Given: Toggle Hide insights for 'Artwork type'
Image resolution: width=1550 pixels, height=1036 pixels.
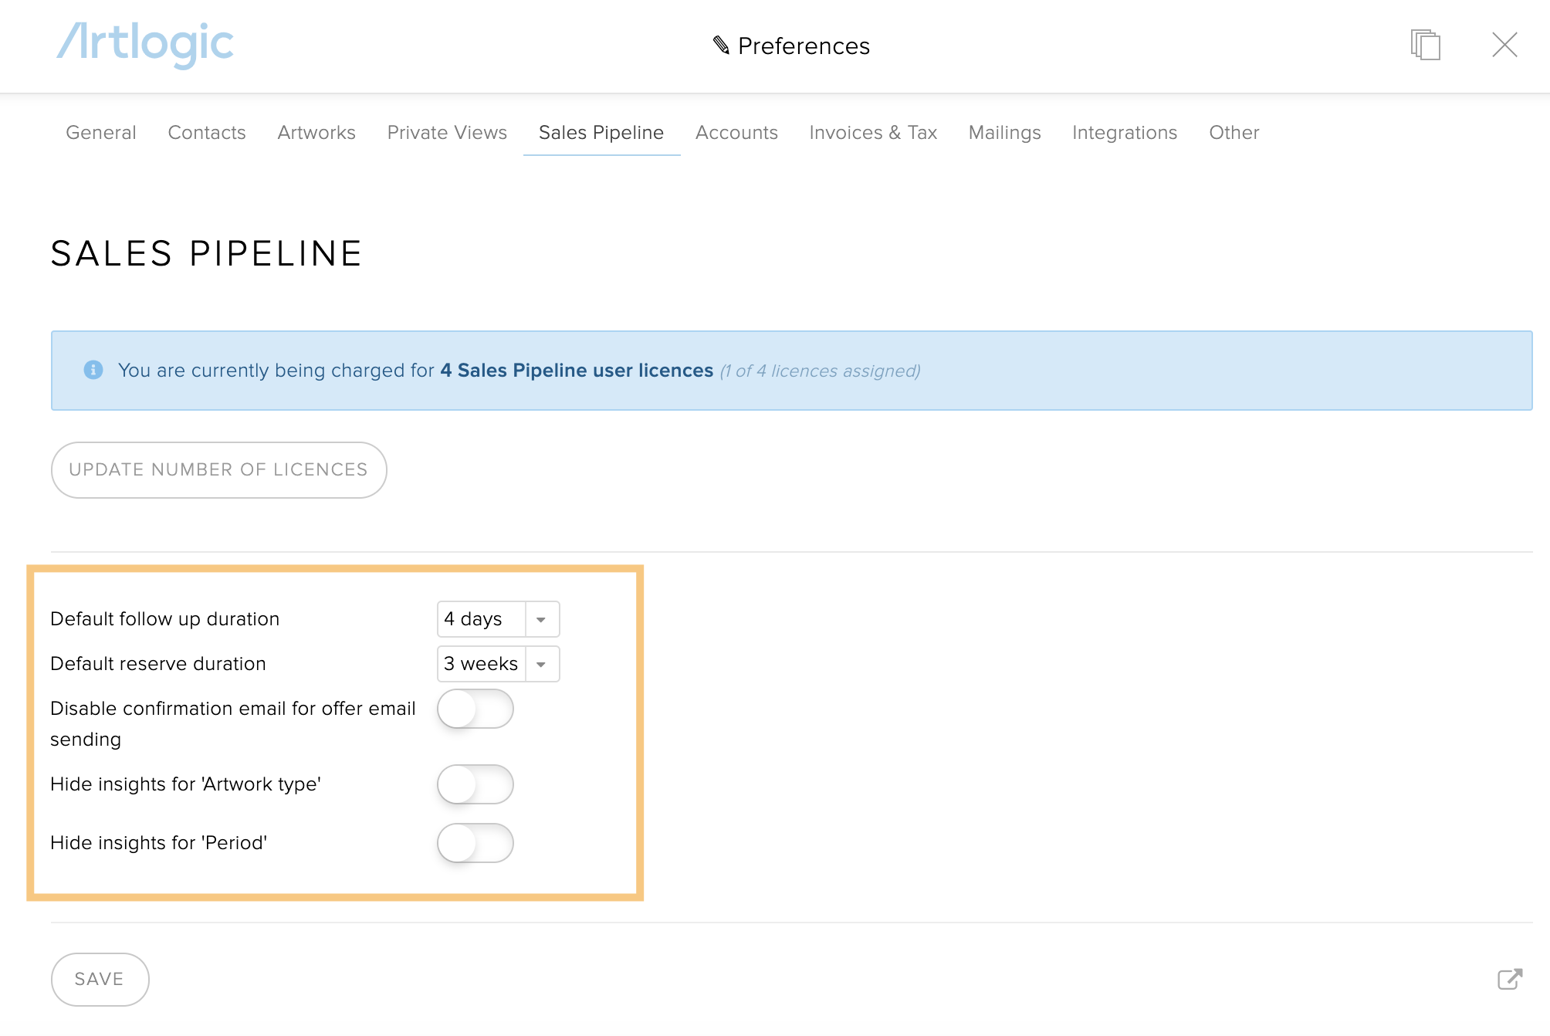Looking at the screenshot, I should 475,784.
